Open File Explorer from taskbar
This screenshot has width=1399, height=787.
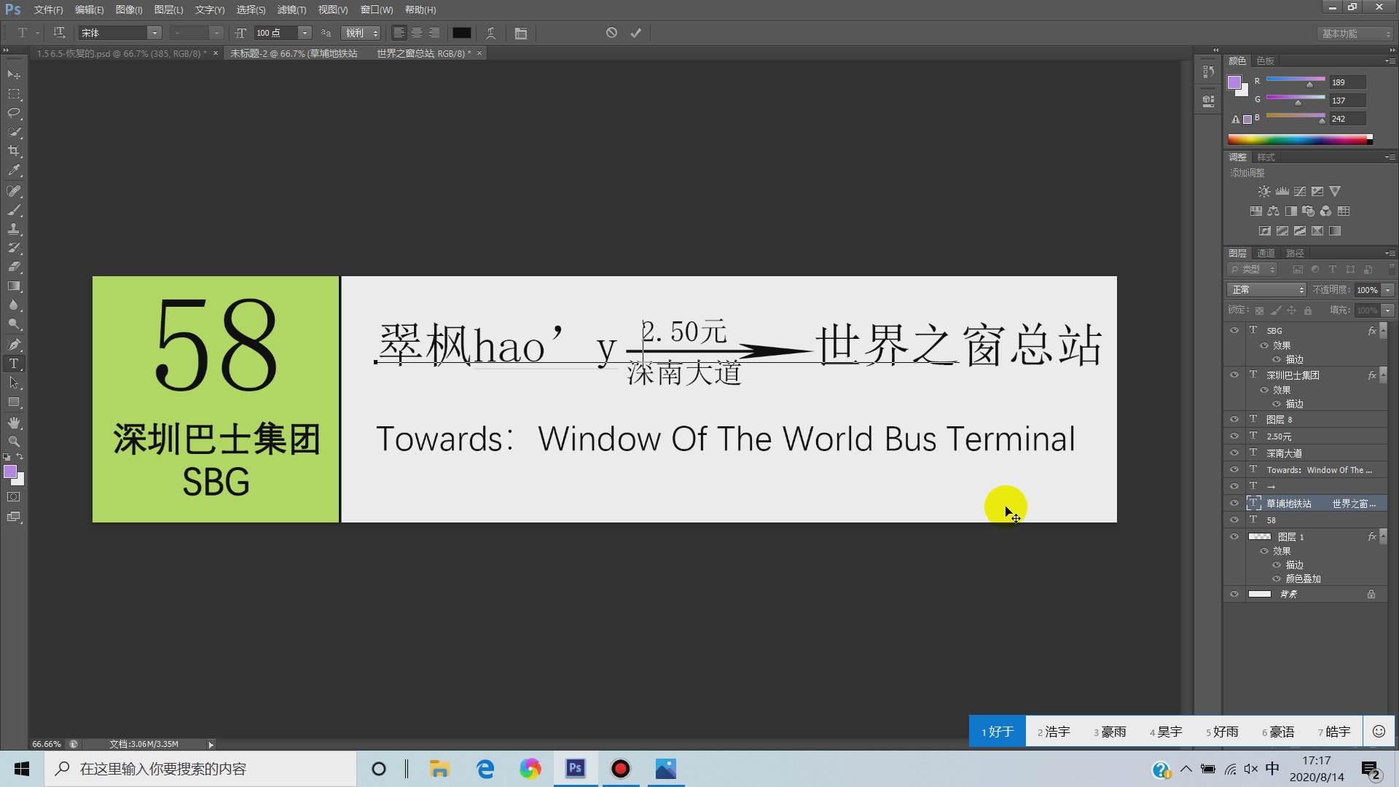point(439,769)
